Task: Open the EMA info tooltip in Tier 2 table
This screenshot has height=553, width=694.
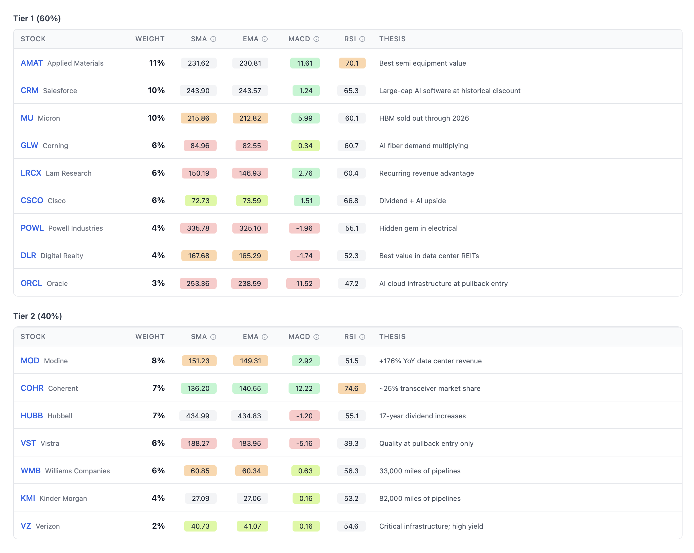Action: 264,336
